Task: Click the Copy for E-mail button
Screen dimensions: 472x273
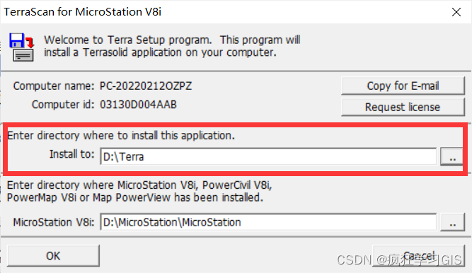Action: coord(403,86)
